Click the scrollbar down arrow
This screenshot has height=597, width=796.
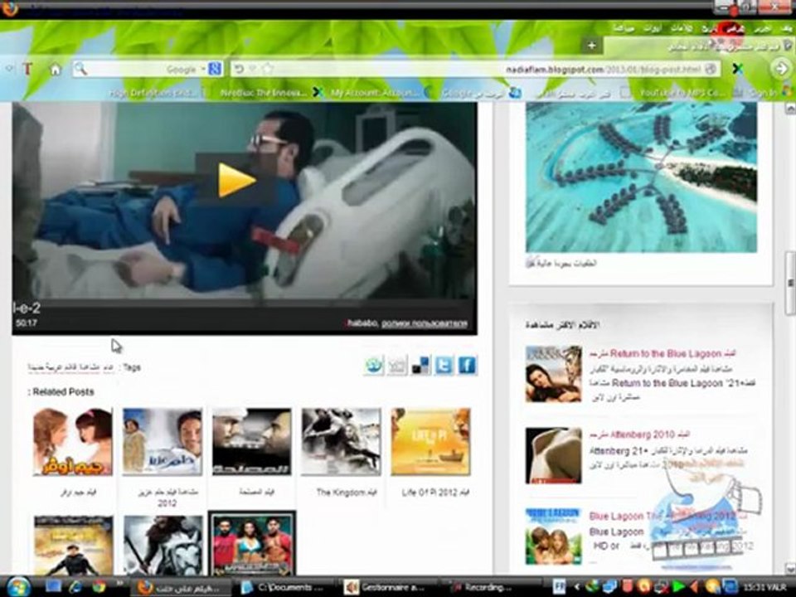(x=790, y=568)
